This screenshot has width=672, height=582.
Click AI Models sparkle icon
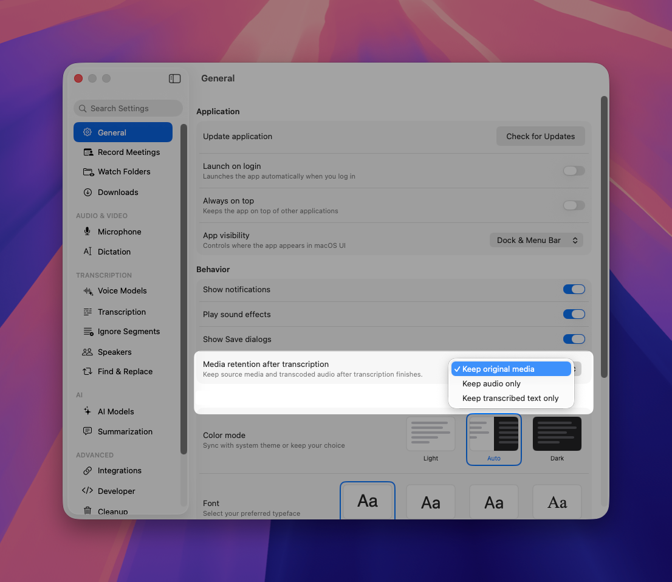[87, 411]
